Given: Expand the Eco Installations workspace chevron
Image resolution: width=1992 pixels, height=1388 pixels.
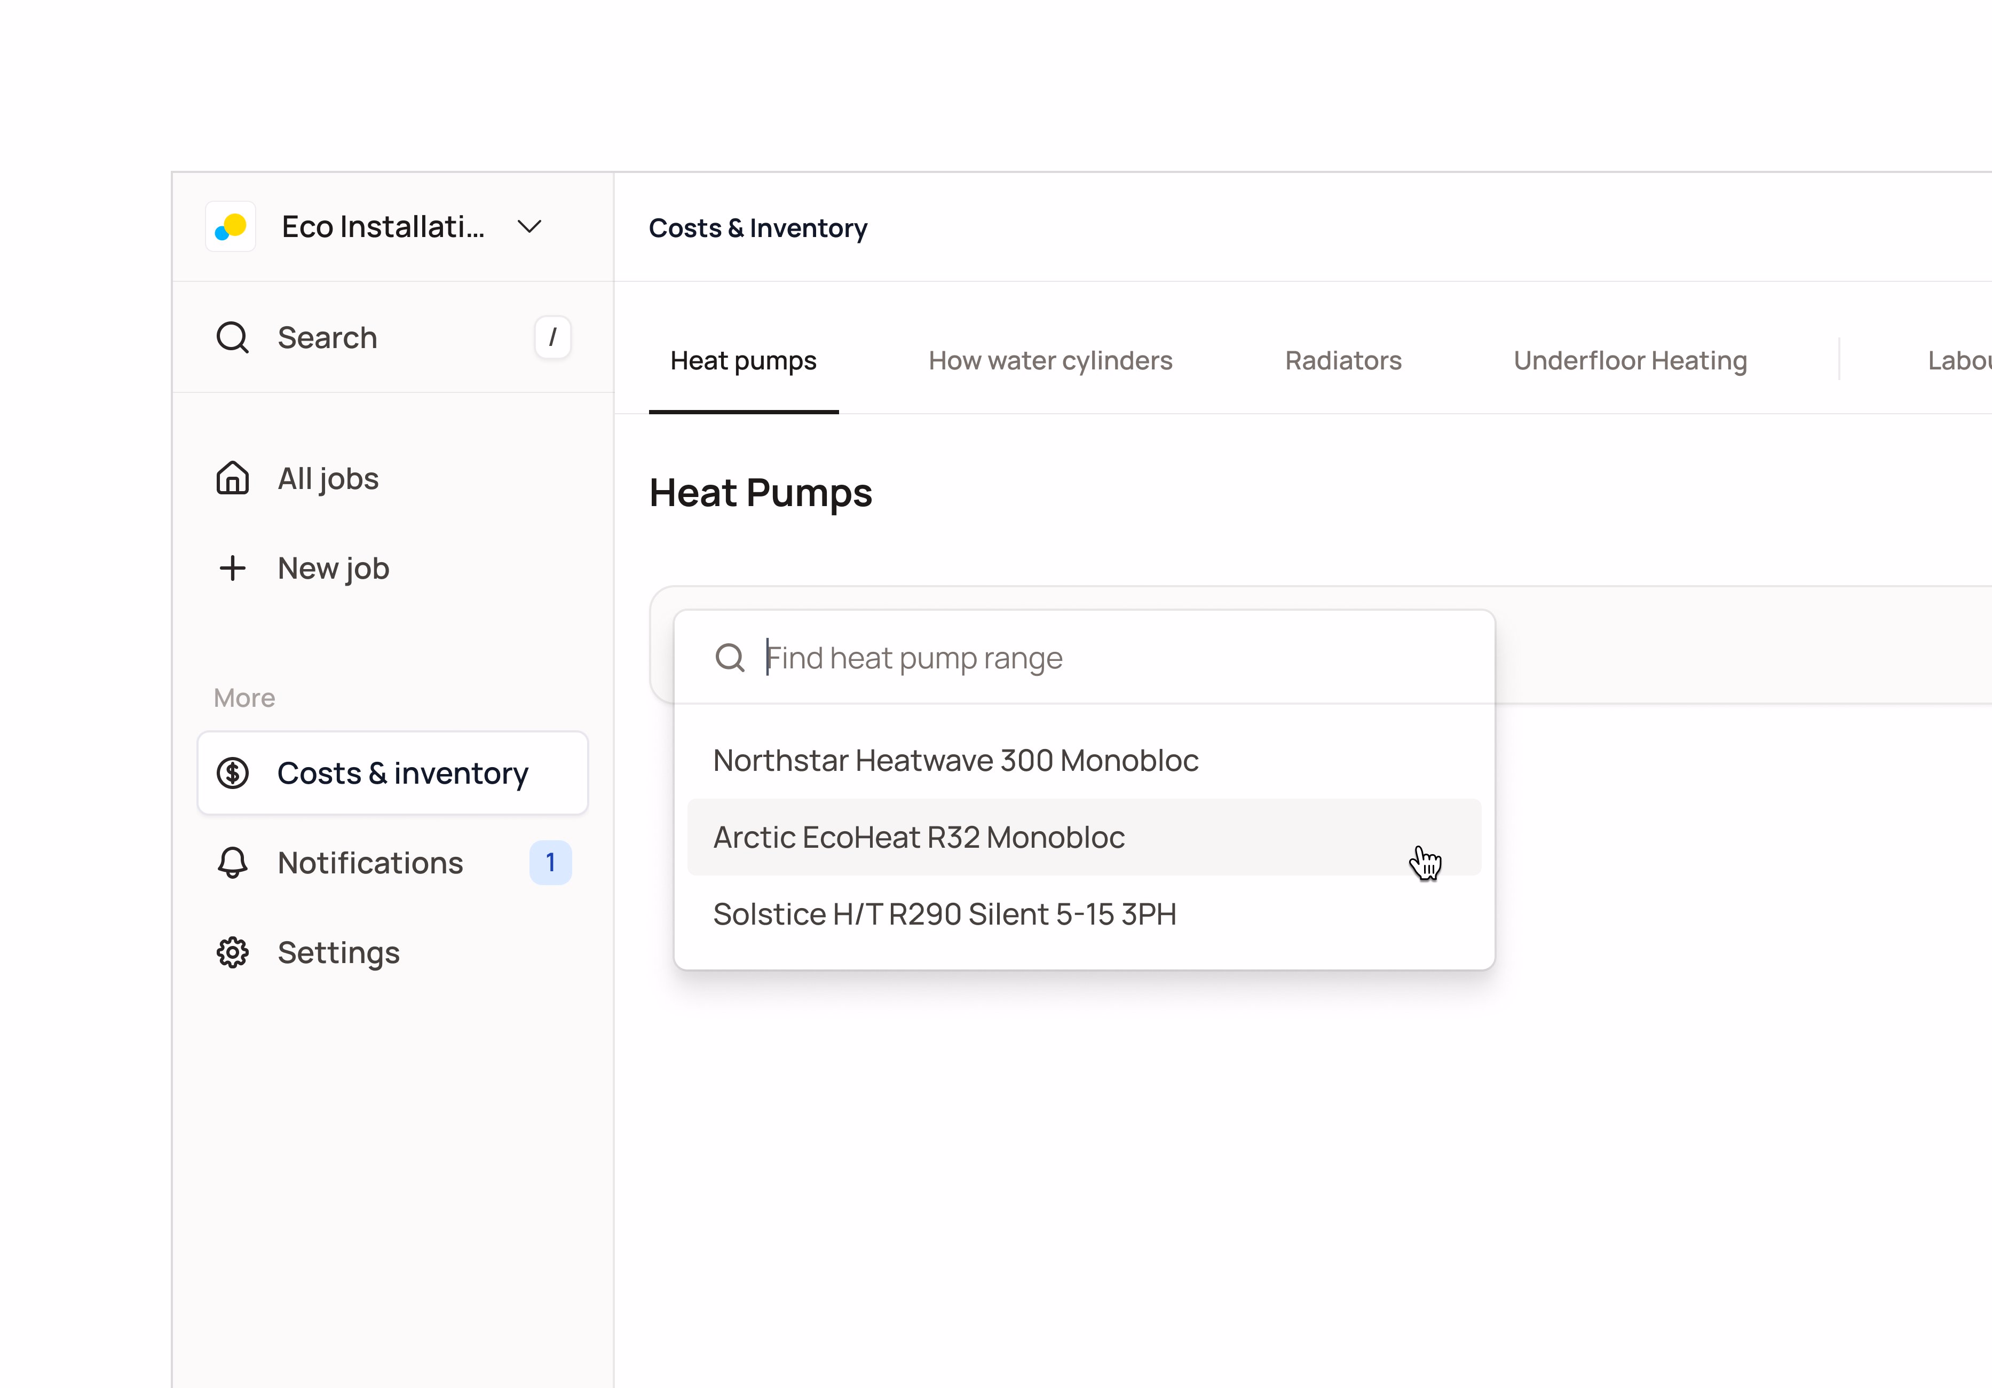Looking at the screenshot, I should click(x=529, y=227).
